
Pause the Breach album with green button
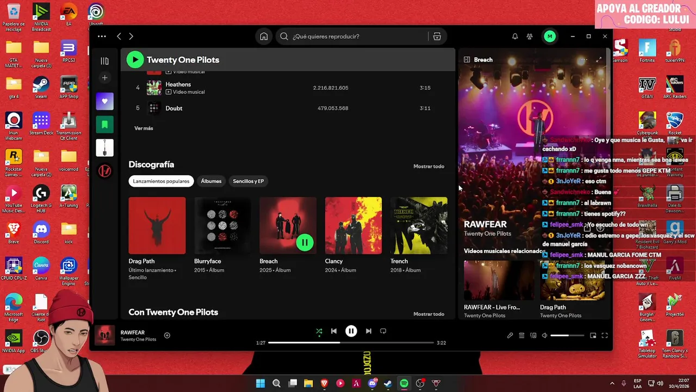304,242
